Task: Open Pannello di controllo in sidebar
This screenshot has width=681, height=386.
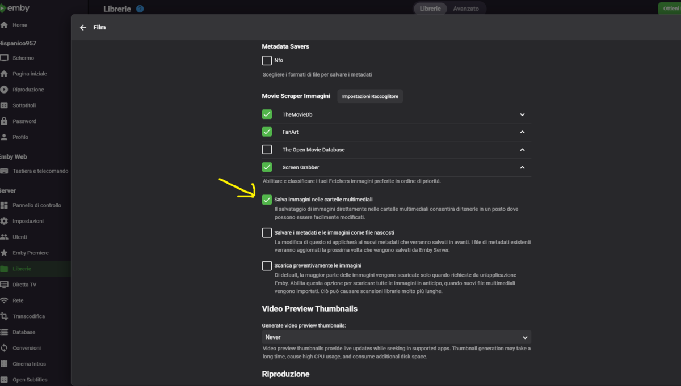Action: point(36,205)
